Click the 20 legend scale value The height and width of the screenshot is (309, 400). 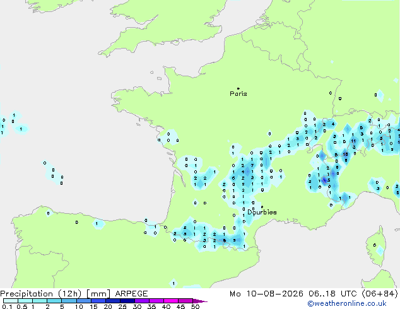click(x=108, y=306)
